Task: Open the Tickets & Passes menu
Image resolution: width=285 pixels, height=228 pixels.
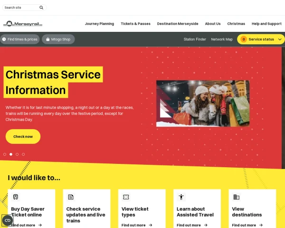Action: point(135,24)
